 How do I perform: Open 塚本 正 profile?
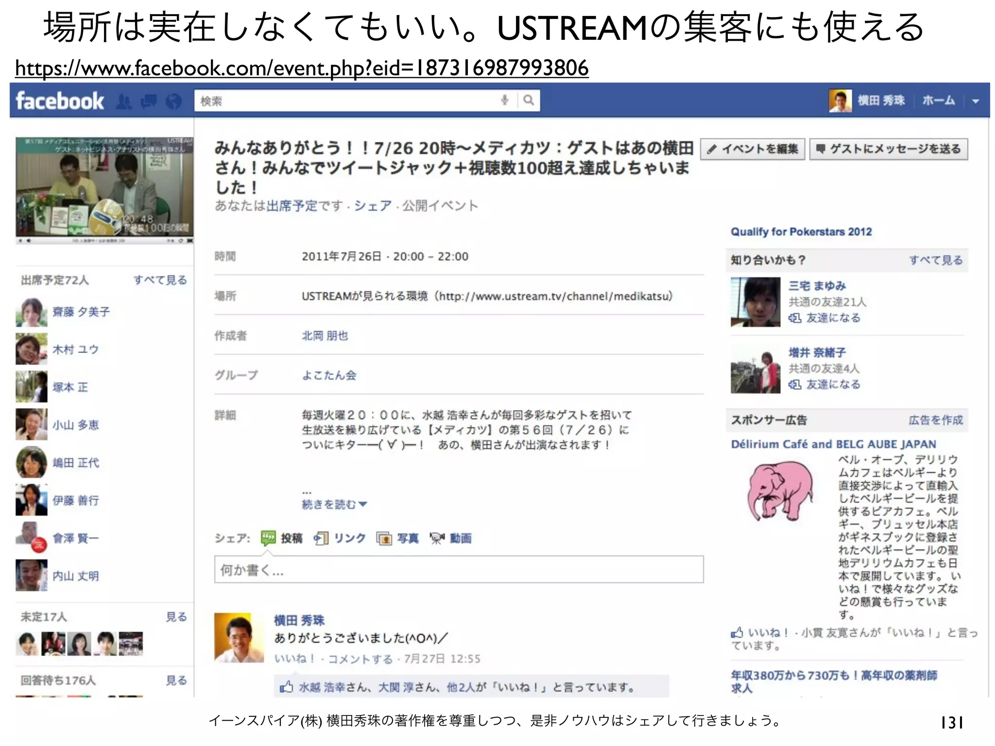coord(70,387)
